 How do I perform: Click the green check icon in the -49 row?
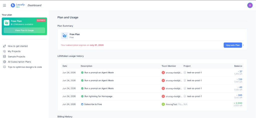click(82, 88)
